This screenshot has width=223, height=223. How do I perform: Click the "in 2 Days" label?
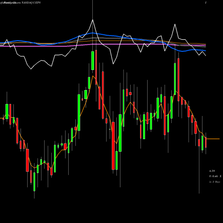215,182
